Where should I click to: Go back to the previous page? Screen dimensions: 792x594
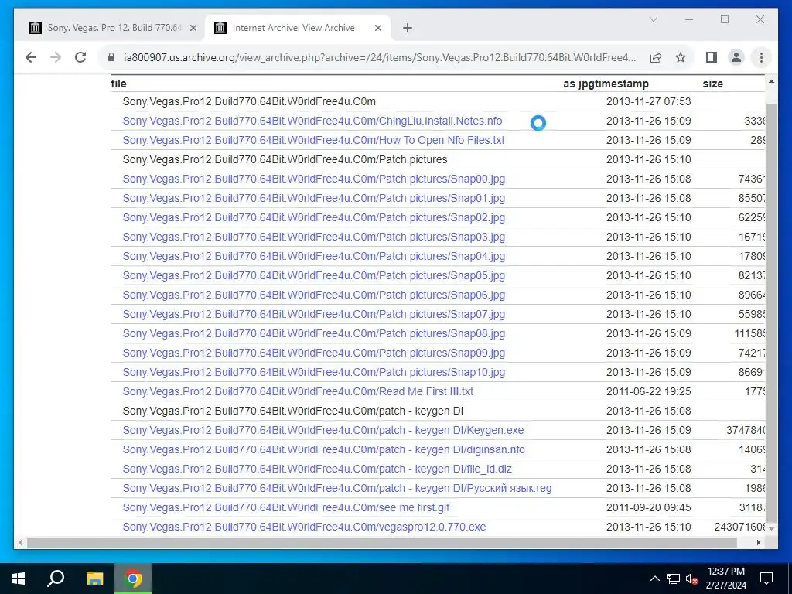pos(31,57)
